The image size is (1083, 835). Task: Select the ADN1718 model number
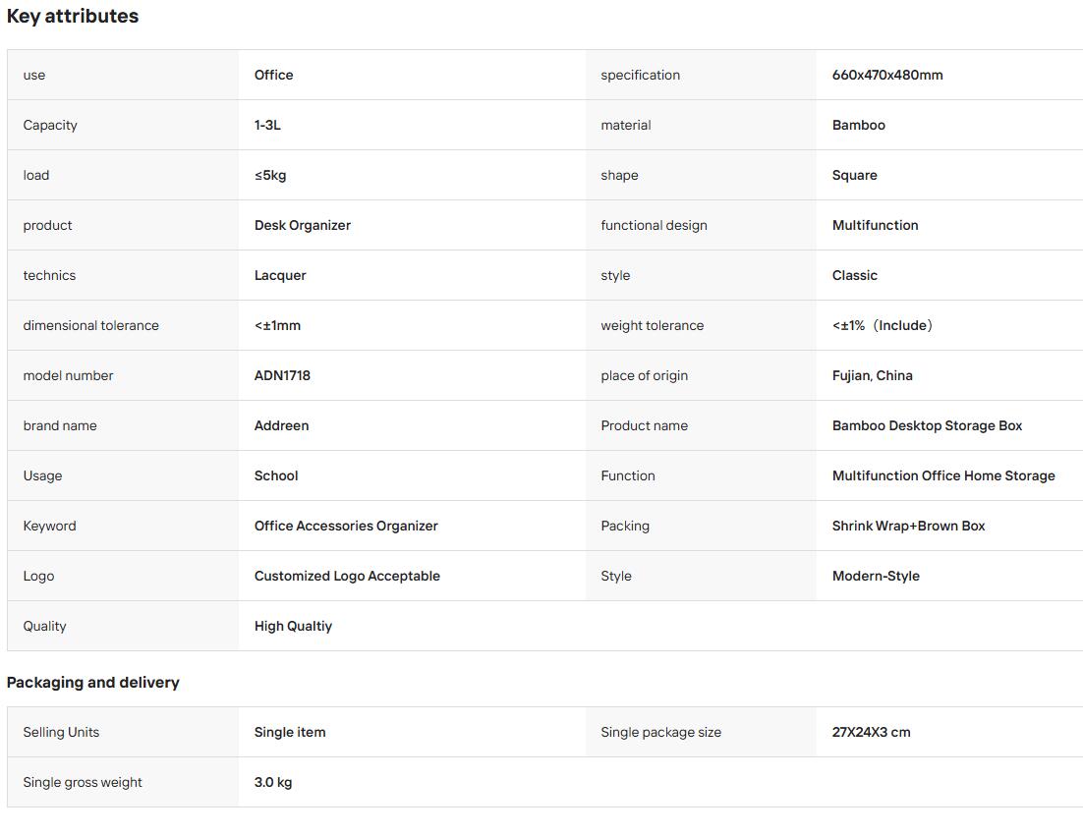click(x=282, y=375)
